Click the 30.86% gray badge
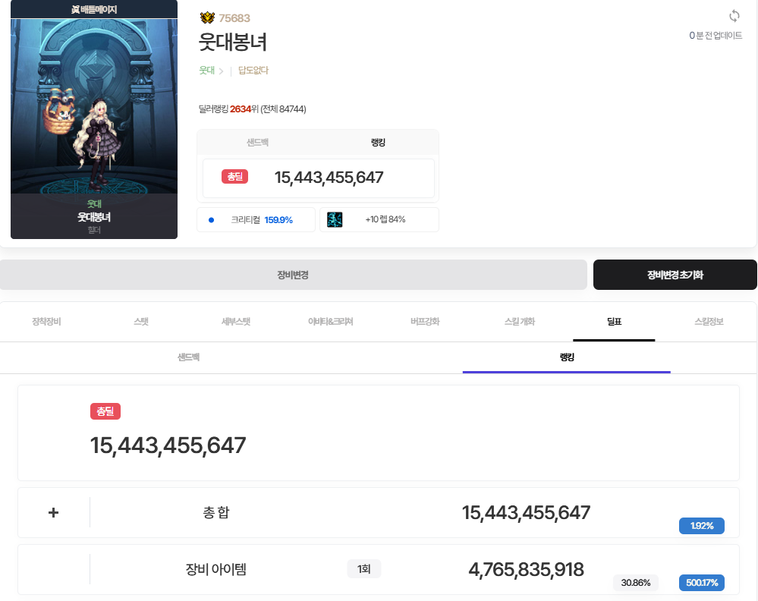Screen dimensions: 758x601 click(636, 583)
